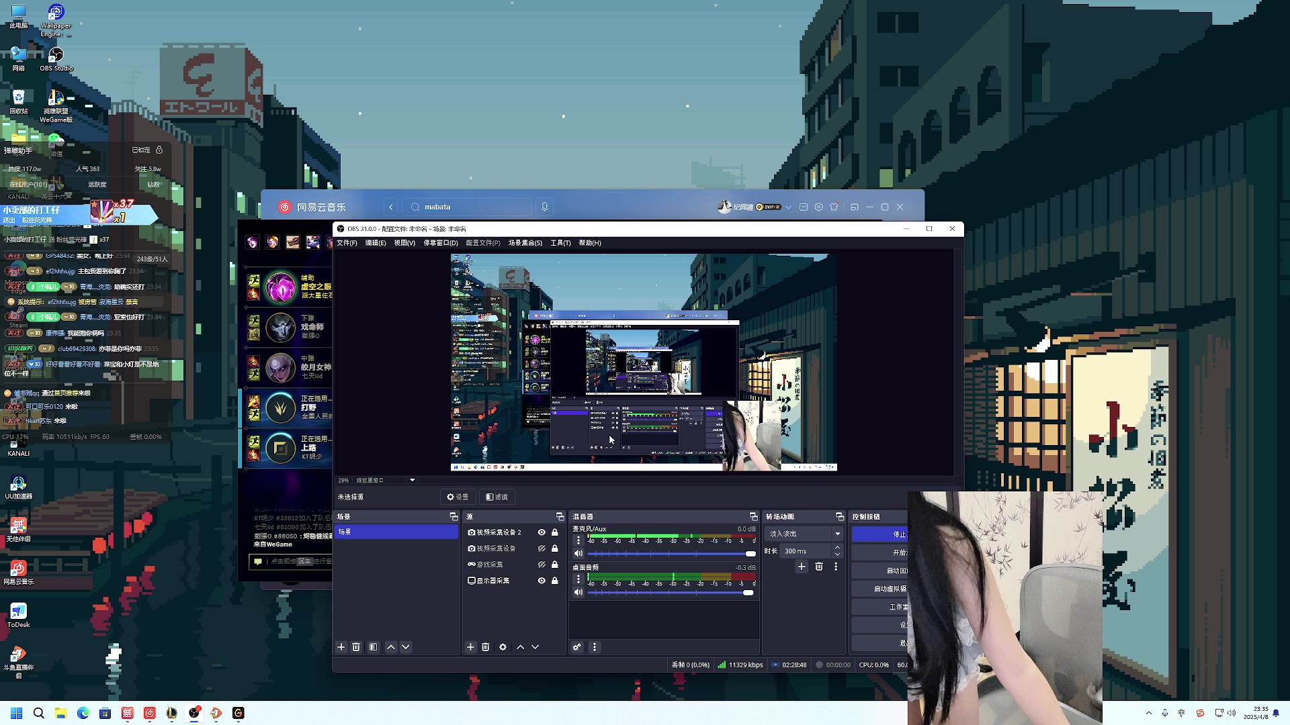Move source up arrow in Sources toolbar

[521, 647]
